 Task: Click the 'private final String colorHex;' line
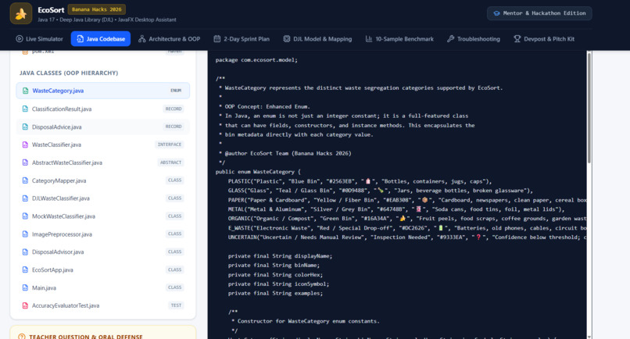pyautogui.click(x=276, y=275)
